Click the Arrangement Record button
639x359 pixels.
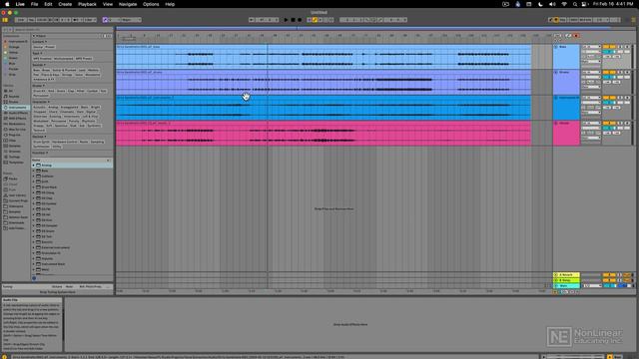[300, 20]
